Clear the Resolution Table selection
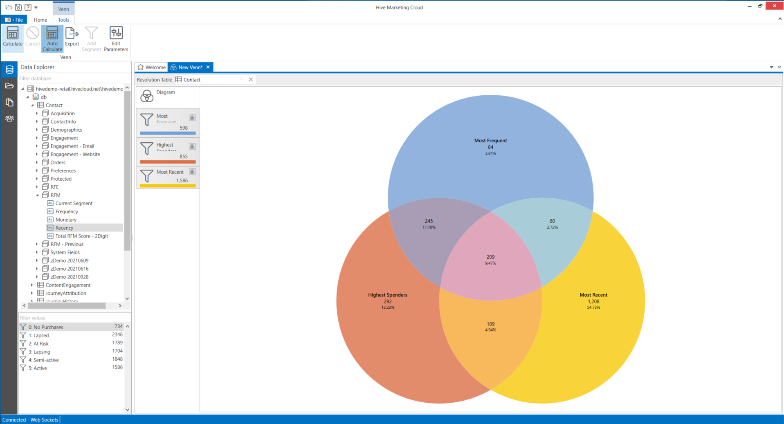Screen dimensions: 784x424 pyautogui.click(x=251, y=79)
